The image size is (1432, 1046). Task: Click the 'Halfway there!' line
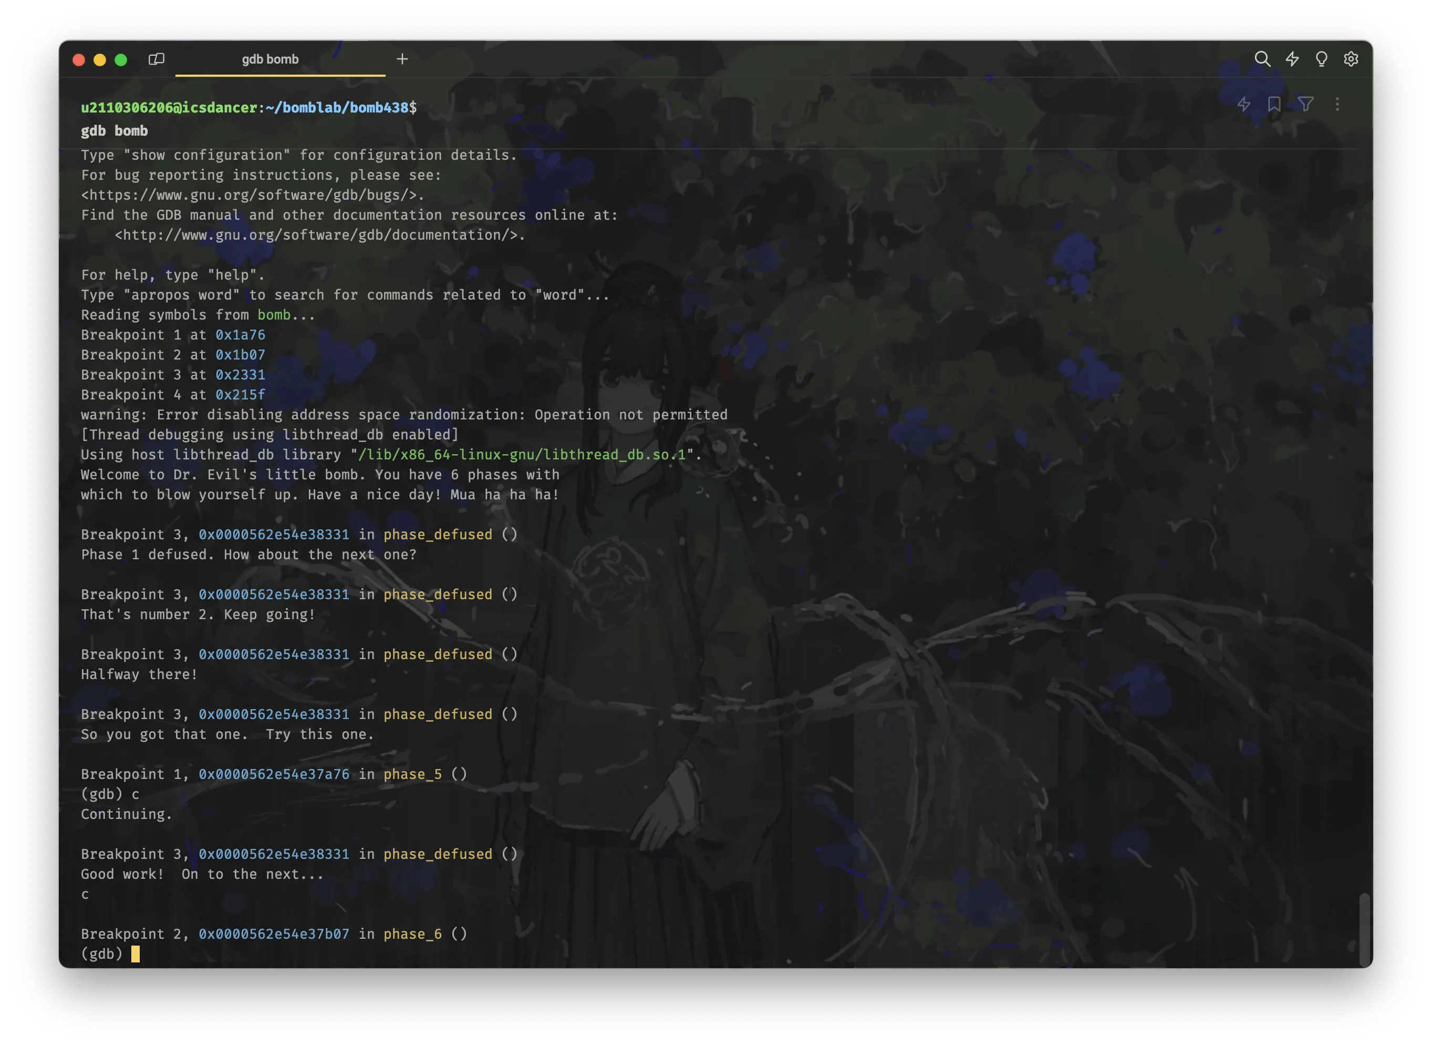click(x=139, y=674)
